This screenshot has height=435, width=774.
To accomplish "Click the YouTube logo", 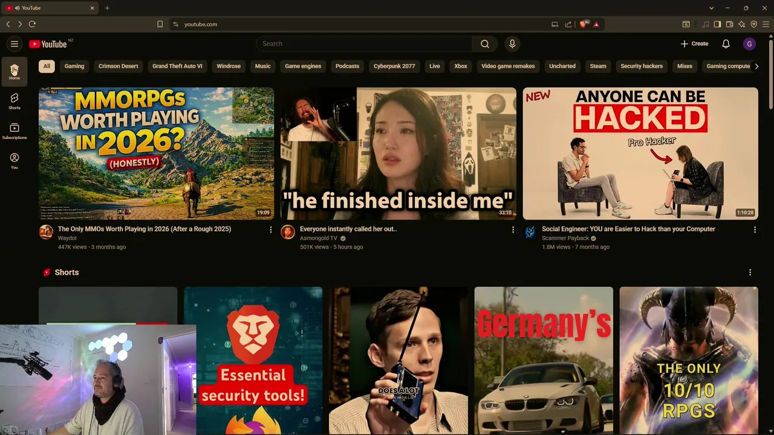I will click(x=48, y=43).
